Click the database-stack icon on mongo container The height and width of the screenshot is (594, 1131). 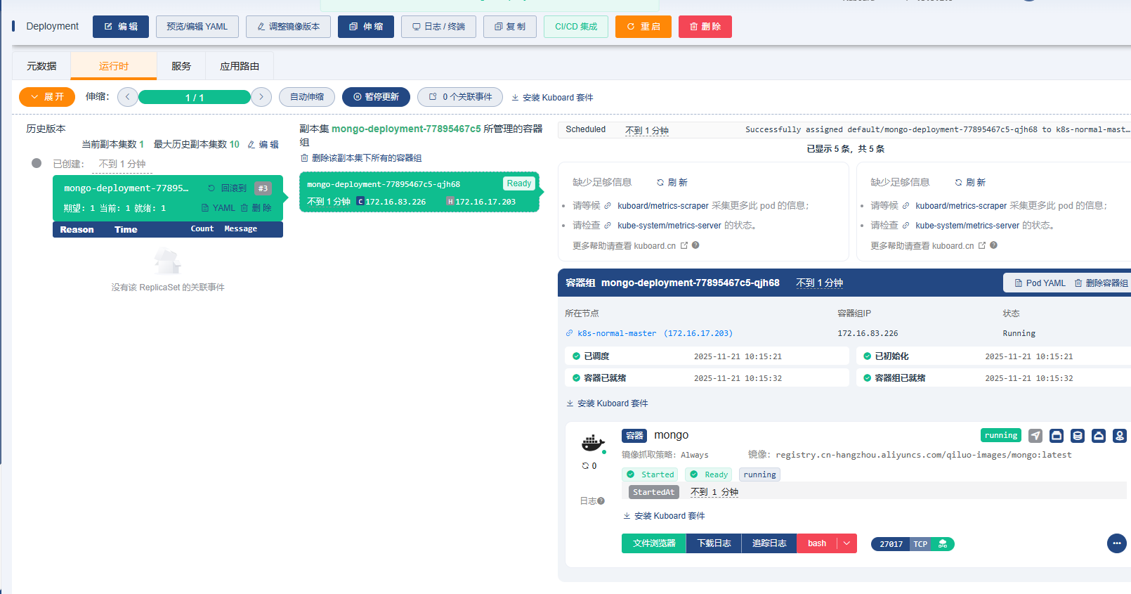1078,436
